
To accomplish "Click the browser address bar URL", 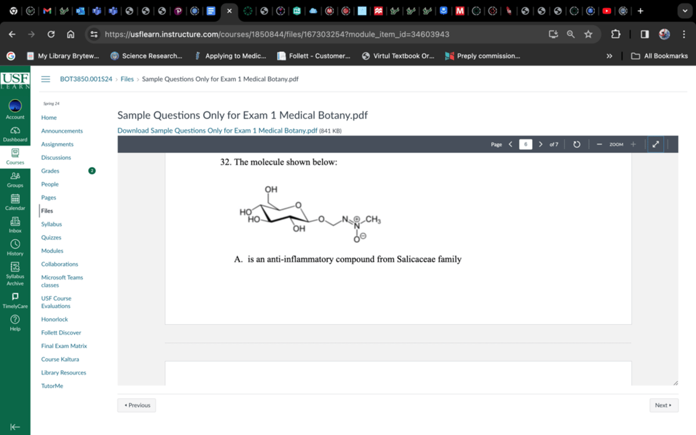I will point(277,34).
